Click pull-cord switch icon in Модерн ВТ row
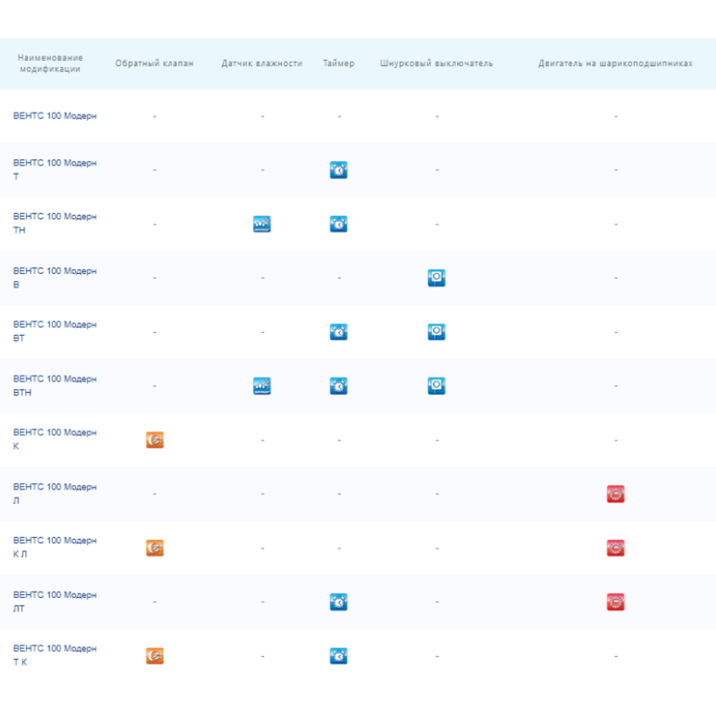Image resolution: width=716 pixels, height=716 pixels. pyautogui.click(x=437, y=332)
